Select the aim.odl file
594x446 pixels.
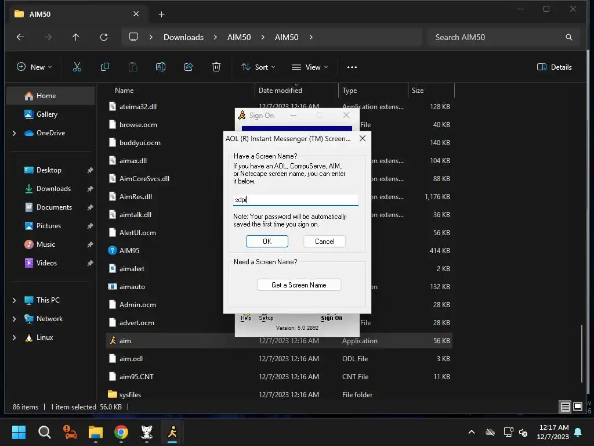279,359
